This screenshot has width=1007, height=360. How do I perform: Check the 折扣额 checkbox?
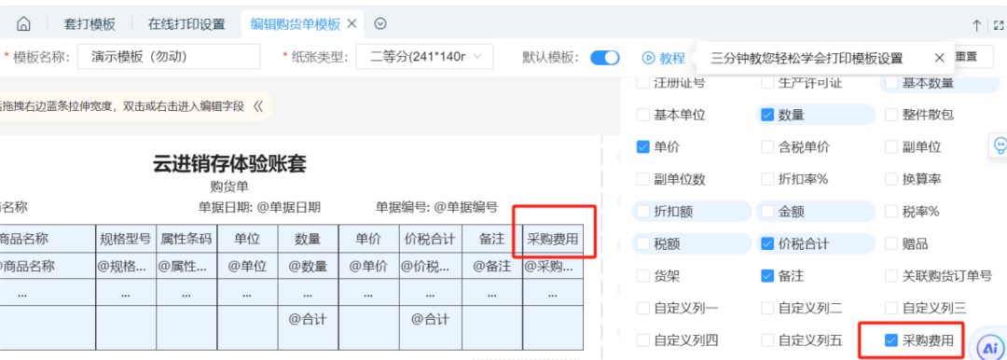(642, 212)
